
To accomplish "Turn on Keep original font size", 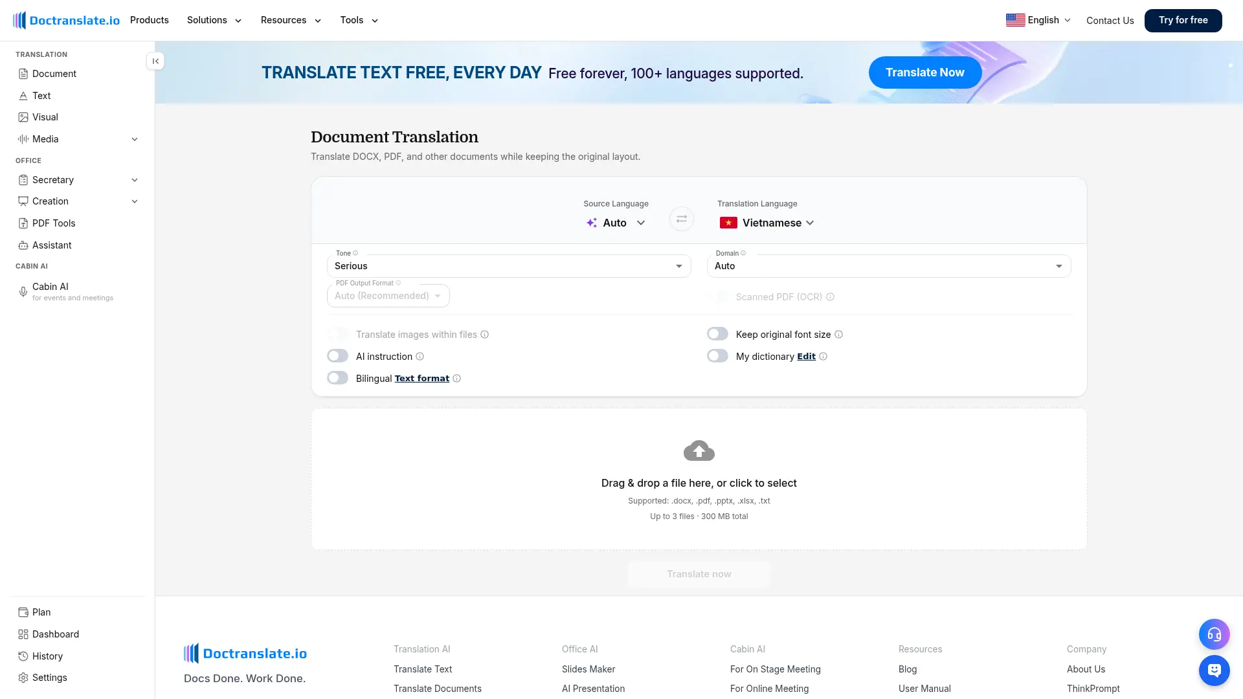I will click(x=717, y=334).
